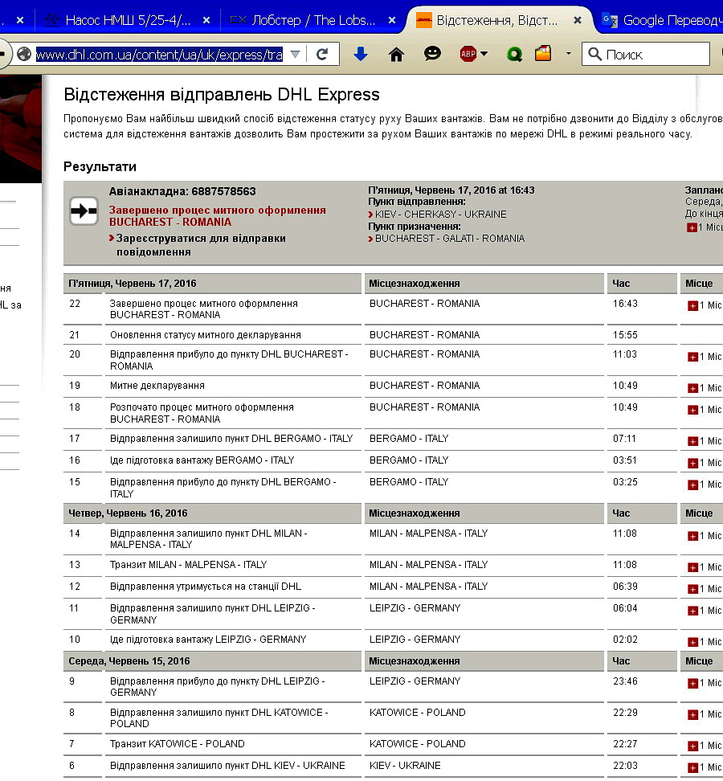
Task: Click the Відправлення утримується на станції DHL text
Action: click(x=205, y=587)
